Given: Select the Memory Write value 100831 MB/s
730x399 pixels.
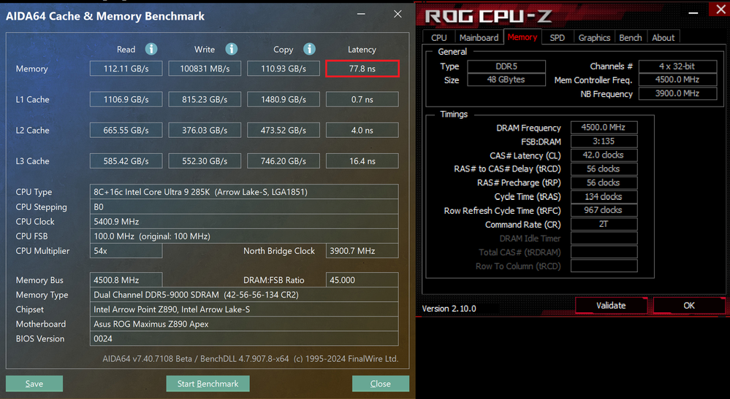Looking at the screenshot, I should tap(205, 69).
